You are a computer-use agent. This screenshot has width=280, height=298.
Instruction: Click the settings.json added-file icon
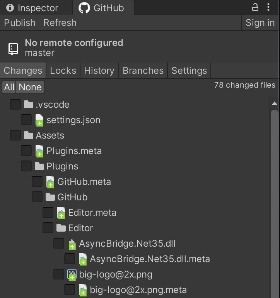(39, 120)
